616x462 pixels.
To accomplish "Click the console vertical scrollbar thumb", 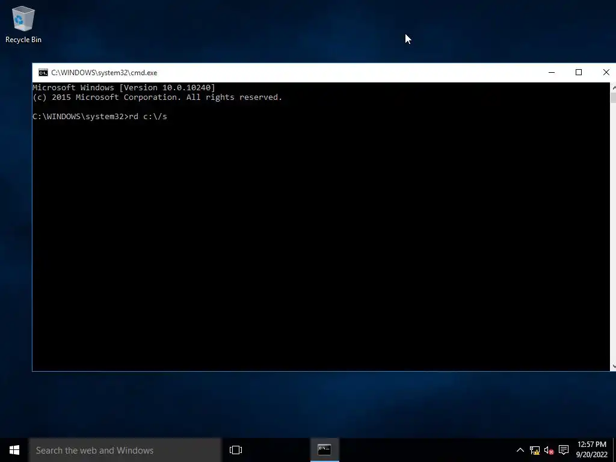I will pos(613,98).
